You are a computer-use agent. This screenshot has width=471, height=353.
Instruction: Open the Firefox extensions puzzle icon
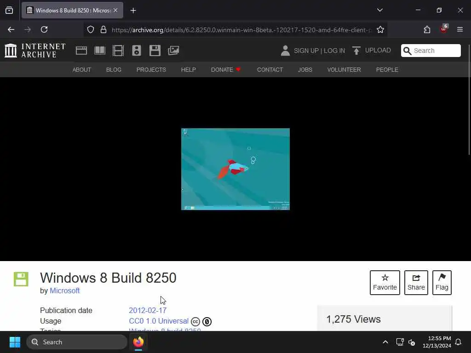(x=427, y=29)
